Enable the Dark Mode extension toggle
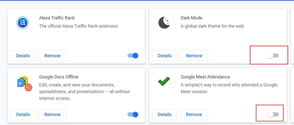Screen dimensions: 294x125 coord(273,56)
